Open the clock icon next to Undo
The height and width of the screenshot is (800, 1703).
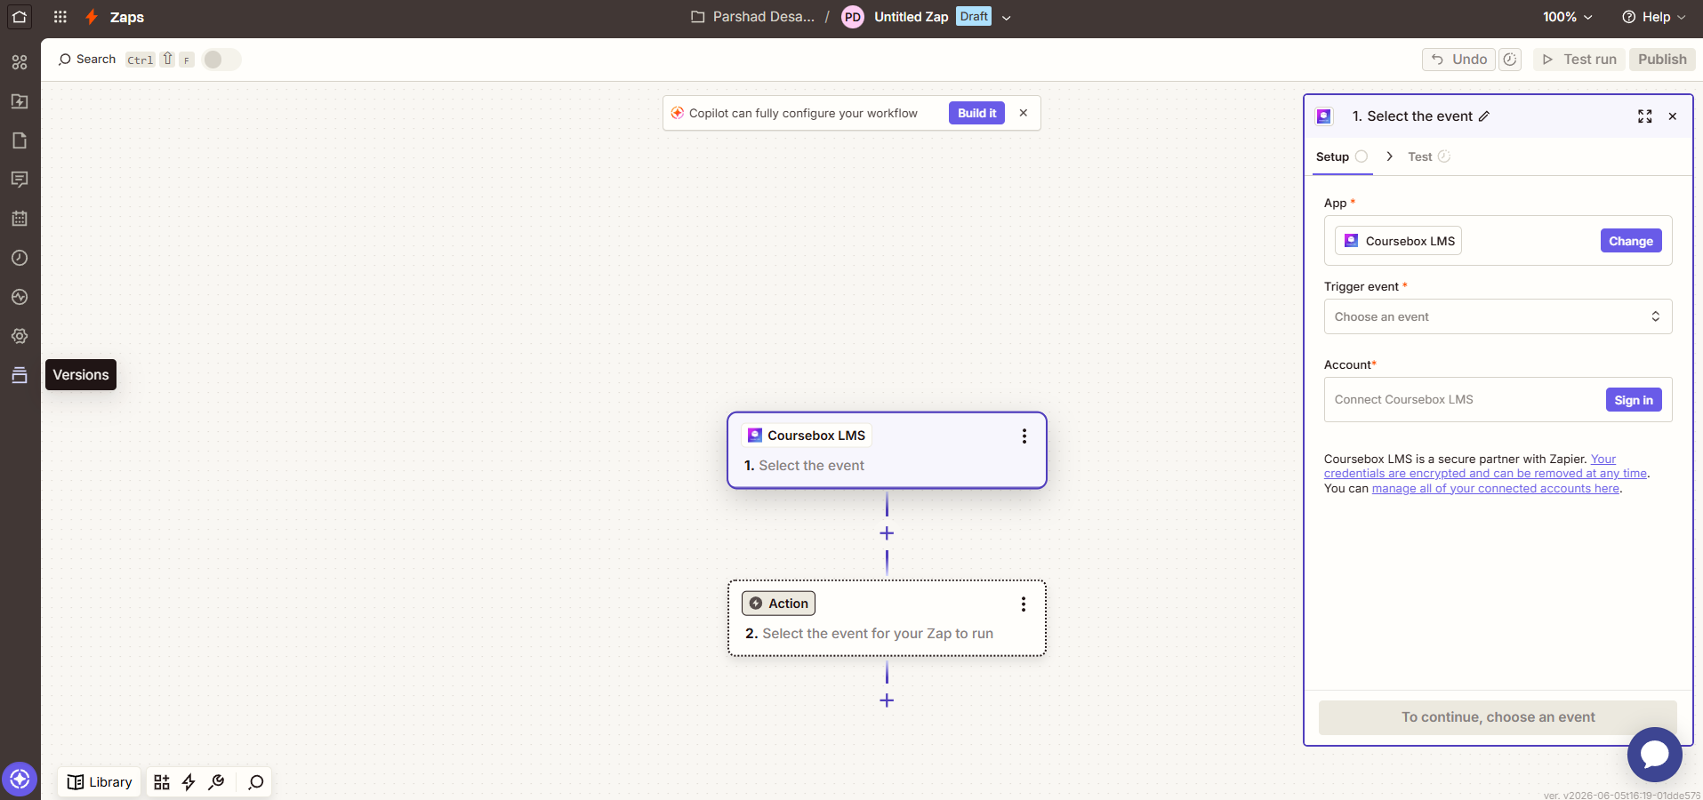(1510, 60)
